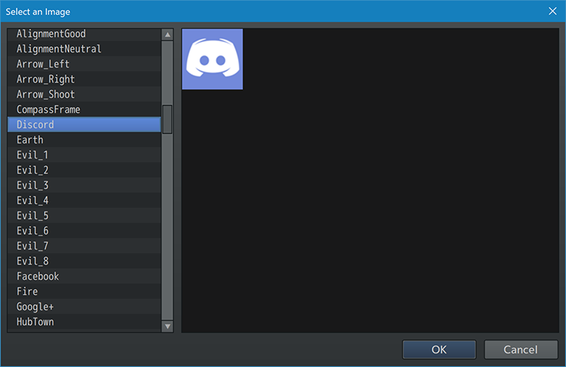Viewport: 566px width, 367px height.
Task: Choose the Facebook image entry
Action: (x=84, y=276)
